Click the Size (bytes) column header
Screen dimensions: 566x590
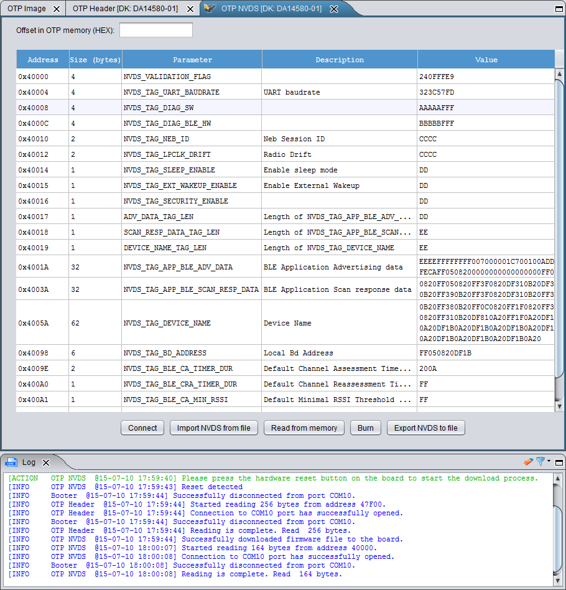click(x=95, y=60)
